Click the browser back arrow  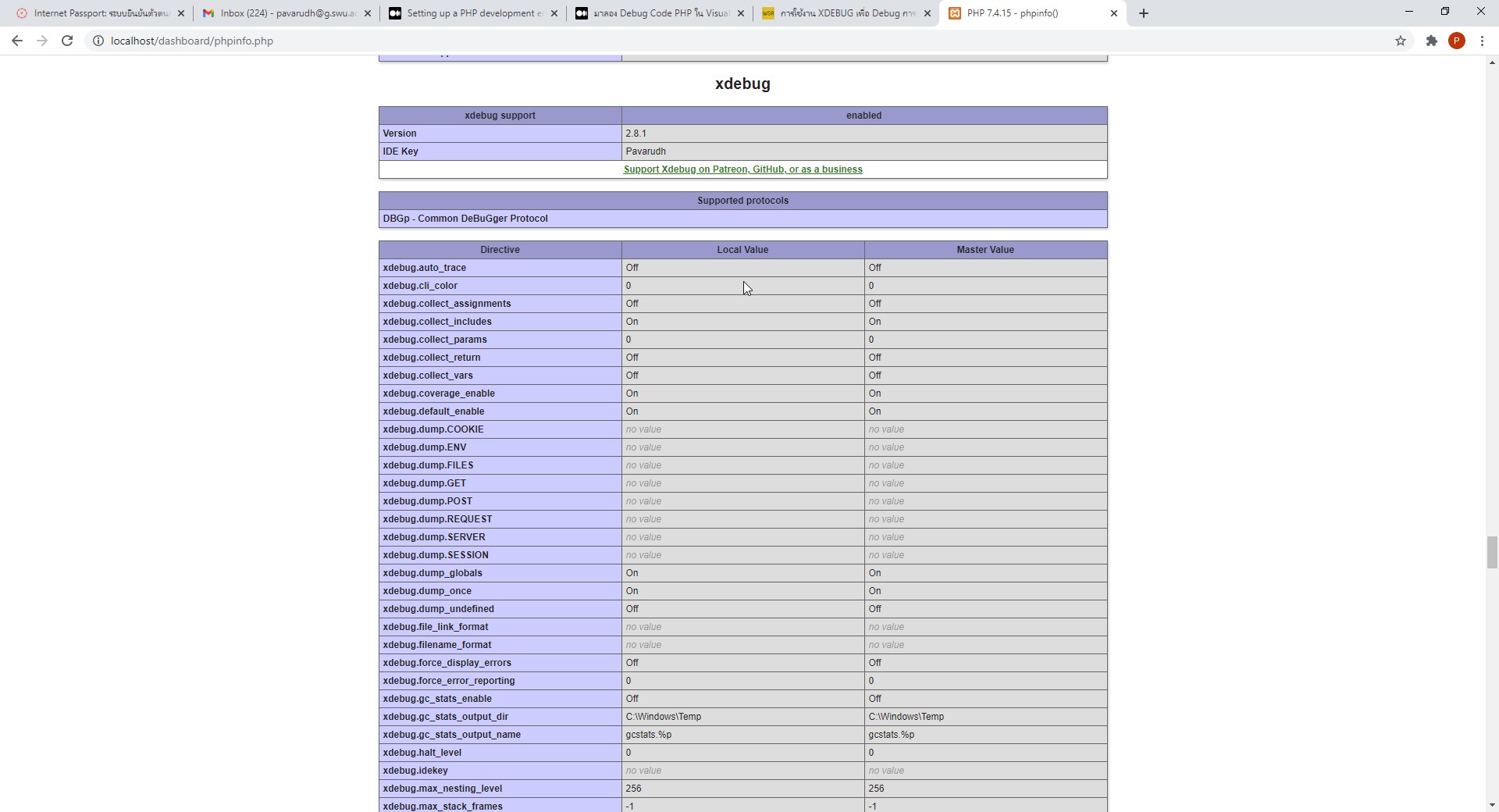(x=17, y=41)
